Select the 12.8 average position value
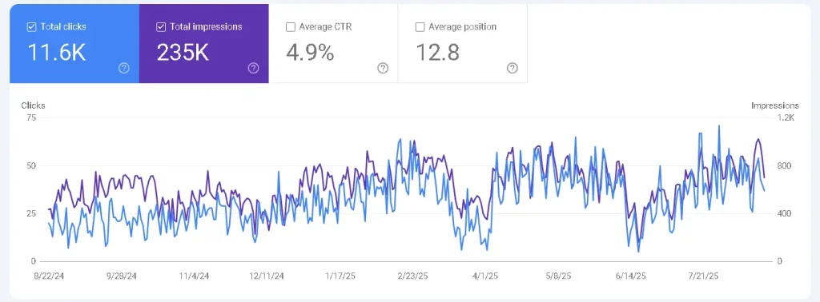Screen dimensions: 820x302 pyautogui.click(x=438, y=53)
